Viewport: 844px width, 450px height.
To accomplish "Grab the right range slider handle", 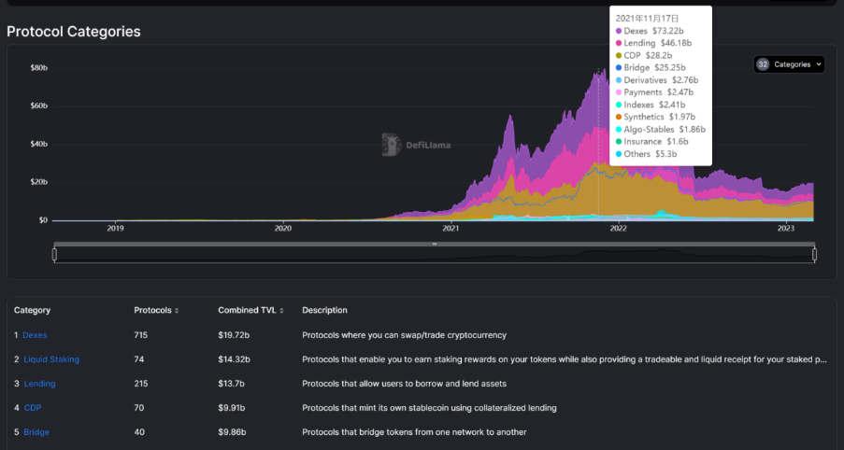I will tap(814, 254).
